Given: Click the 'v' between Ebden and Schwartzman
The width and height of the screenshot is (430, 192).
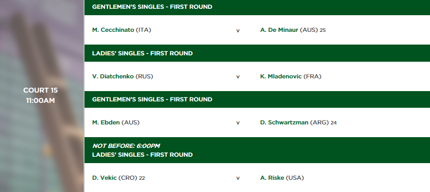Looking at the screenshot, I should coord(238,123).
